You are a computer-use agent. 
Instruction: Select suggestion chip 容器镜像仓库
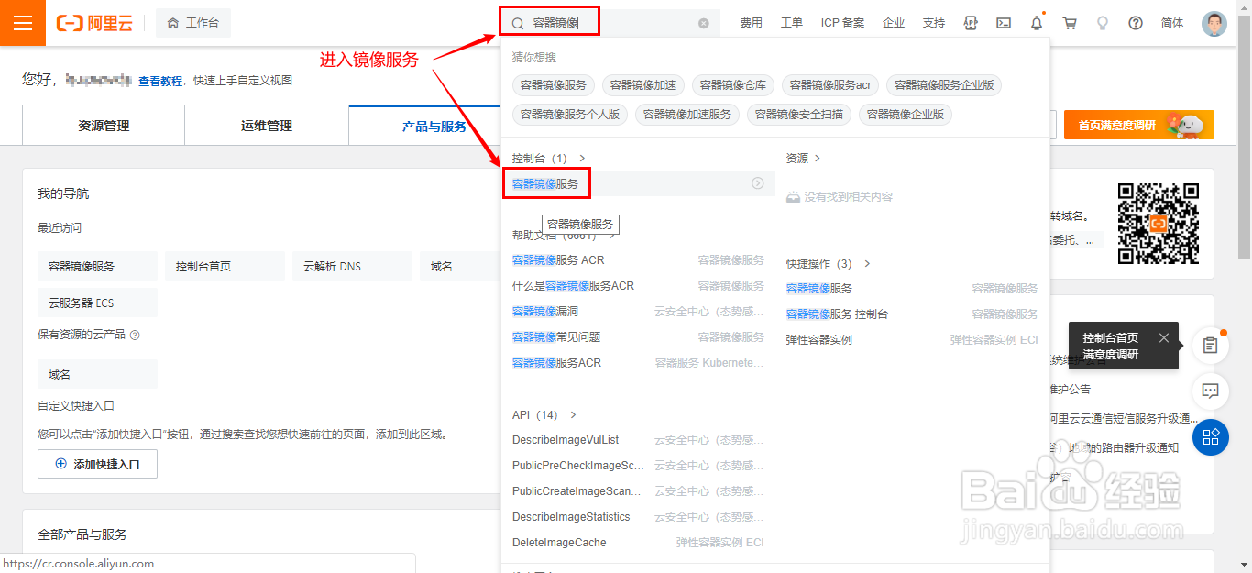coord(733,85)
